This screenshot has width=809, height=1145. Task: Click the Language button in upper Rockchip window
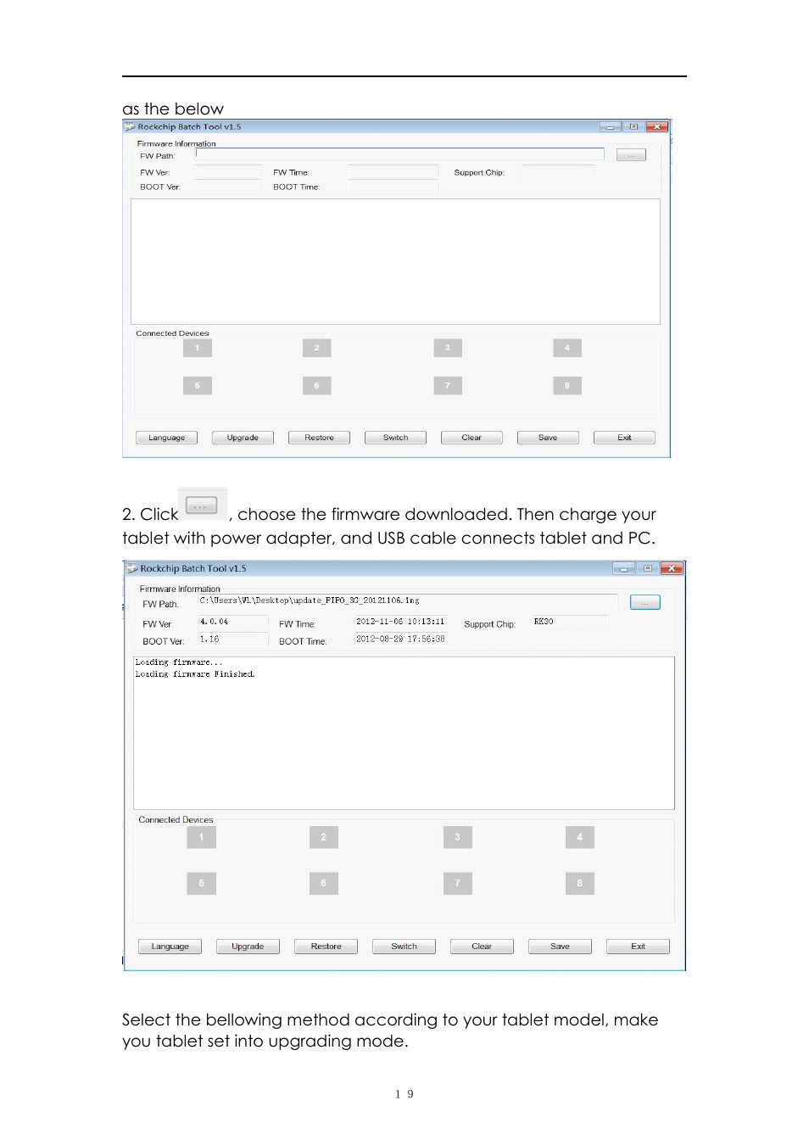click(x=166, y=438)
